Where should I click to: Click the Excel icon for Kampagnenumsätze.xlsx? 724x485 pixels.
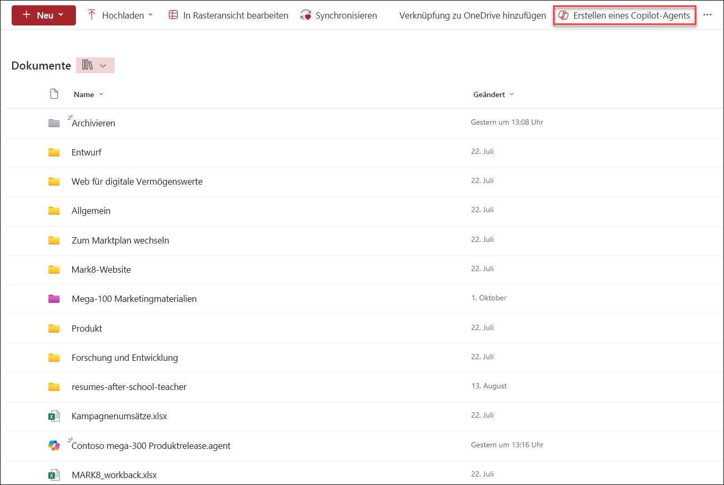[x=54, y=417]
